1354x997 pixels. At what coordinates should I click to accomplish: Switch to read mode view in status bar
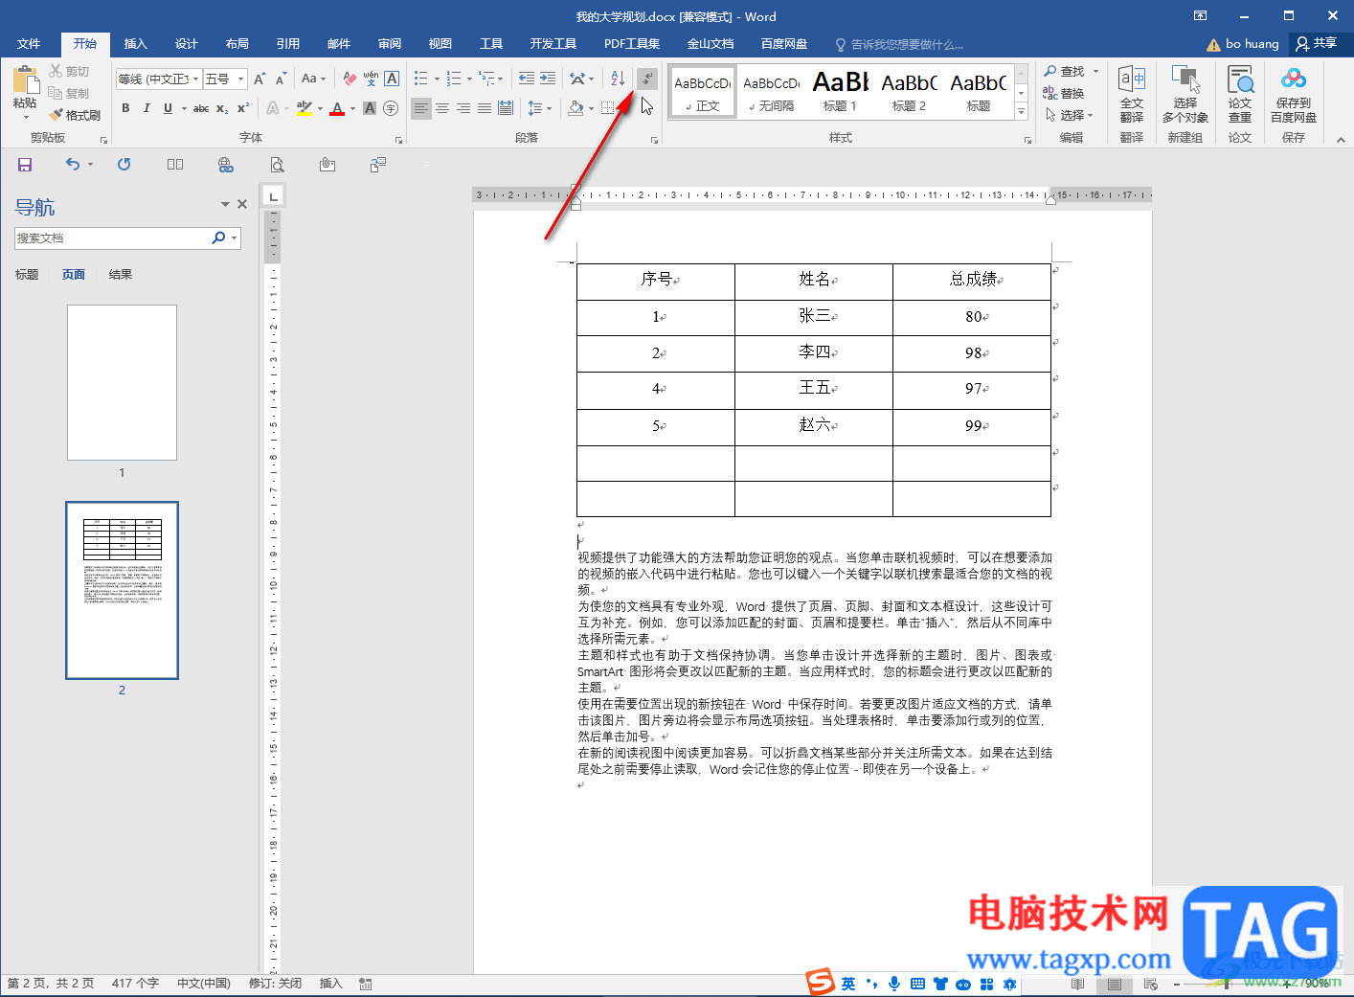1078,984
